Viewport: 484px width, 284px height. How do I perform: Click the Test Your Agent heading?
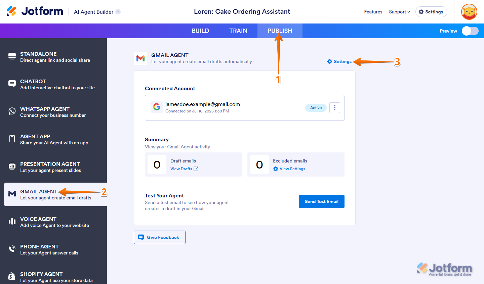coord(164,196)
